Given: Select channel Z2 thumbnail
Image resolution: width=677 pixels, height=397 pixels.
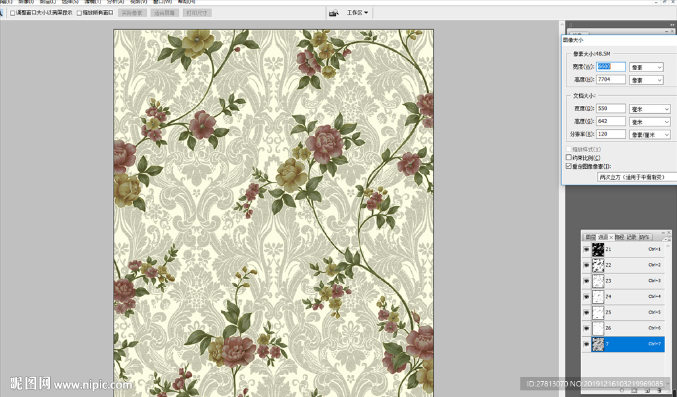Looking at the screenshot, I should (x=598, y=265).
